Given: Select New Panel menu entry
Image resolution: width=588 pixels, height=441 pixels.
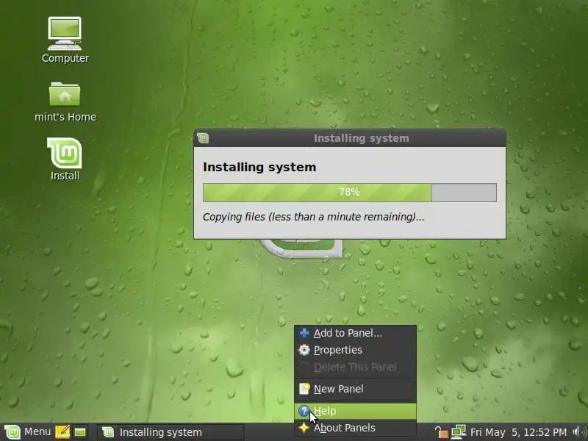Looking at the screenshot, I should coord(355,389).
